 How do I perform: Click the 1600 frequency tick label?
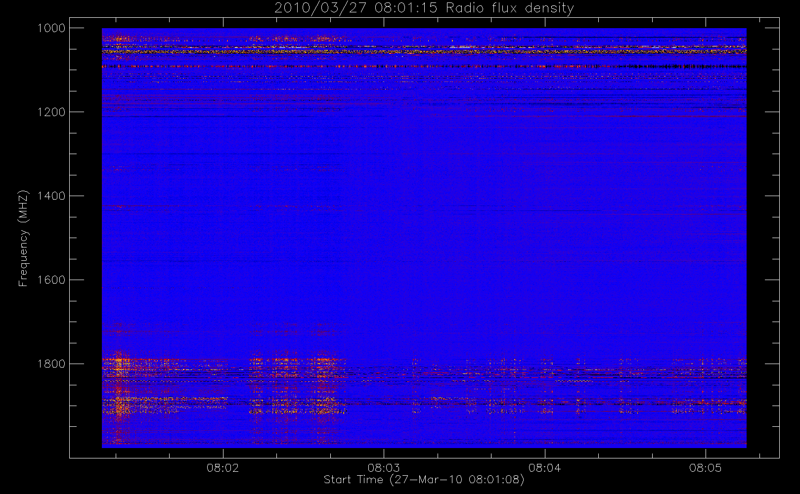coord(51,280)
